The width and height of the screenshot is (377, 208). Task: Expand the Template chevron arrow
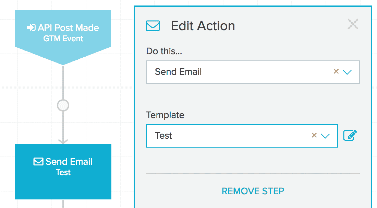(x=325, y=136)
